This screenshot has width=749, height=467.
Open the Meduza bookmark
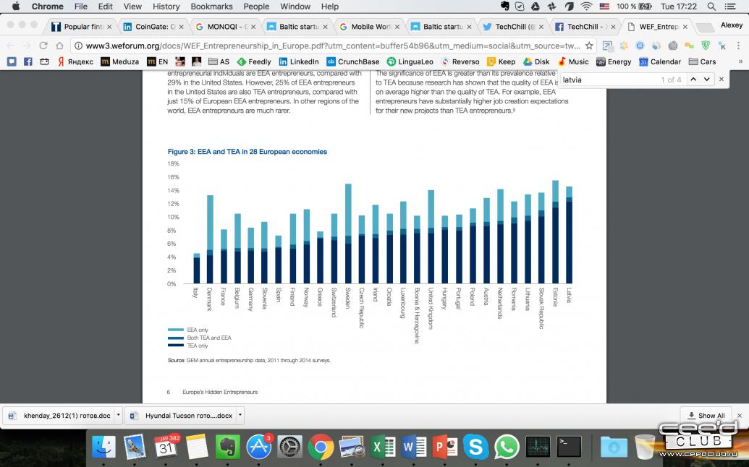click(x=120, y=61)
